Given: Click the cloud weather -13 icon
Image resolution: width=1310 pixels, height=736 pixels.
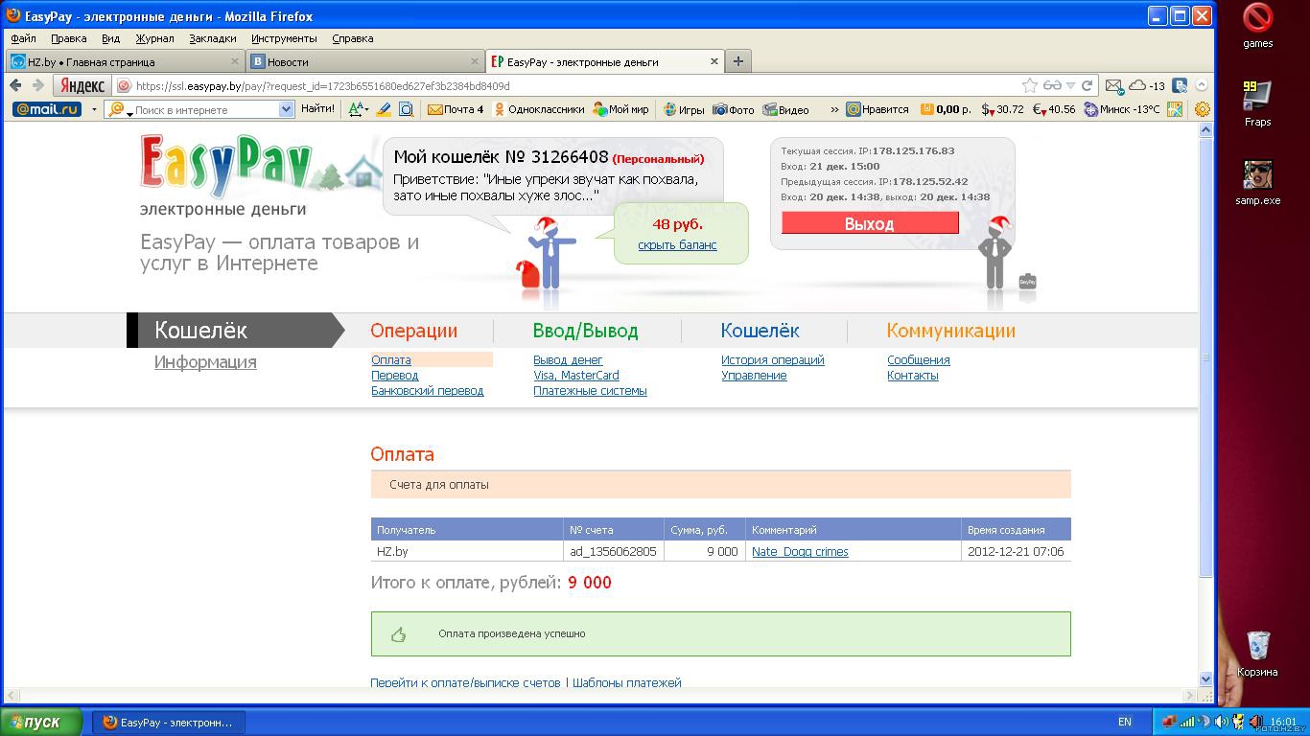Looking at the screenshot, I should tap(1147, 85).
